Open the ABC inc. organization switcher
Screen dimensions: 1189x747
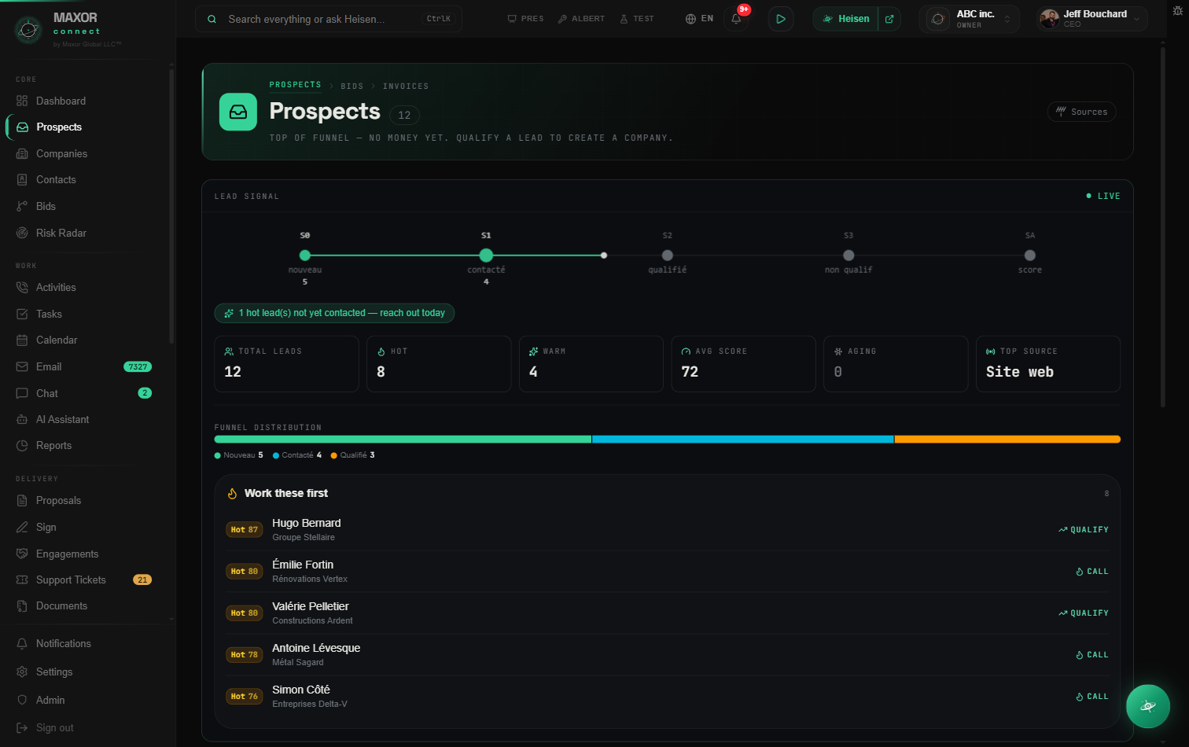[969, 19]
